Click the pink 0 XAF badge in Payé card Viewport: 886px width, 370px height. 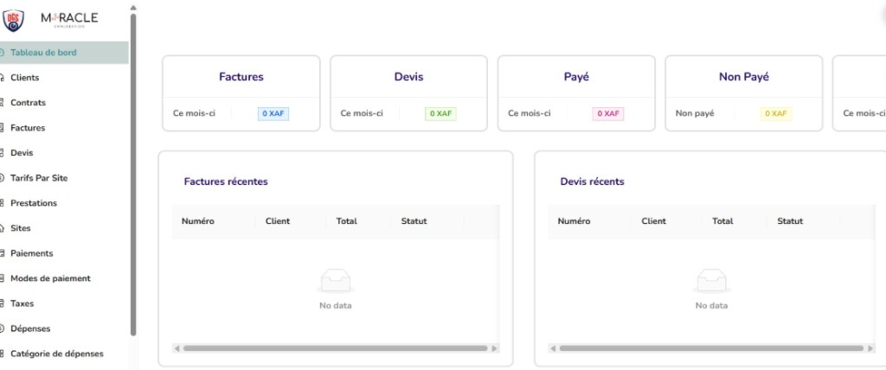click(608, 113)
